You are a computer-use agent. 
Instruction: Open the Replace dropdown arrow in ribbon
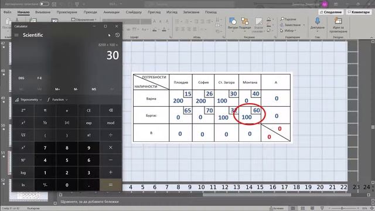click(304, 25)
